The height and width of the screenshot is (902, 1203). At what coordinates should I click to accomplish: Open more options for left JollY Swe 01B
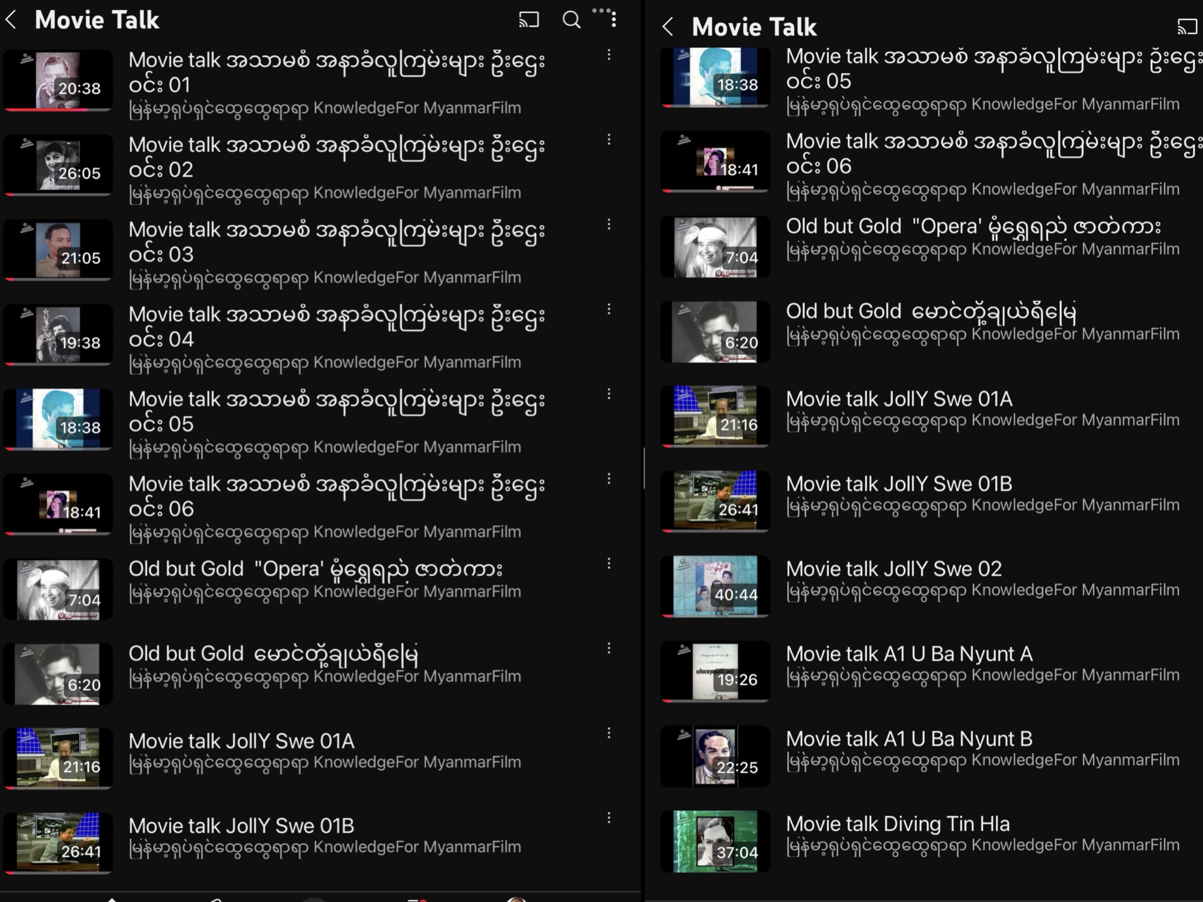coord(609,818)
